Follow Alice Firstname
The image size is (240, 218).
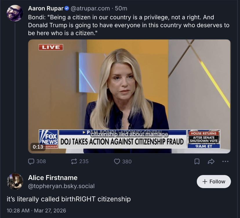click(214, 181)
